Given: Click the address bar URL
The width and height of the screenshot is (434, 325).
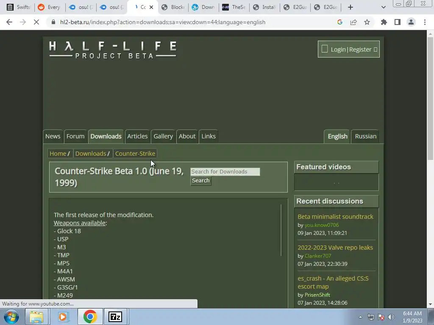Looking at the screenshot, I should click(162, 22).
